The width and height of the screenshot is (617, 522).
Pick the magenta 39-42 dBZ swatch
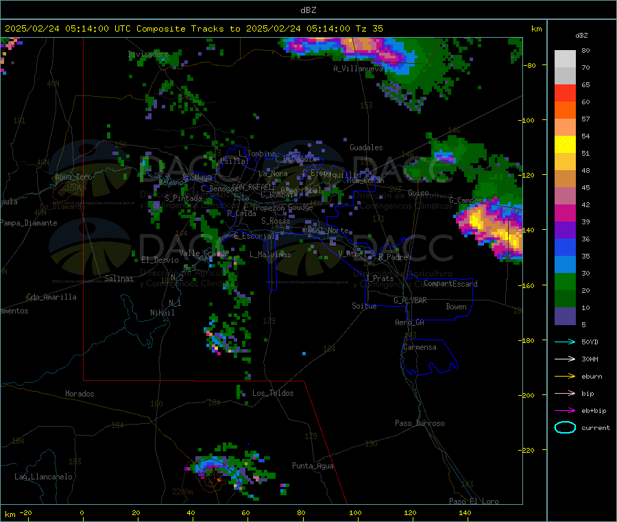tap(565, 213)
